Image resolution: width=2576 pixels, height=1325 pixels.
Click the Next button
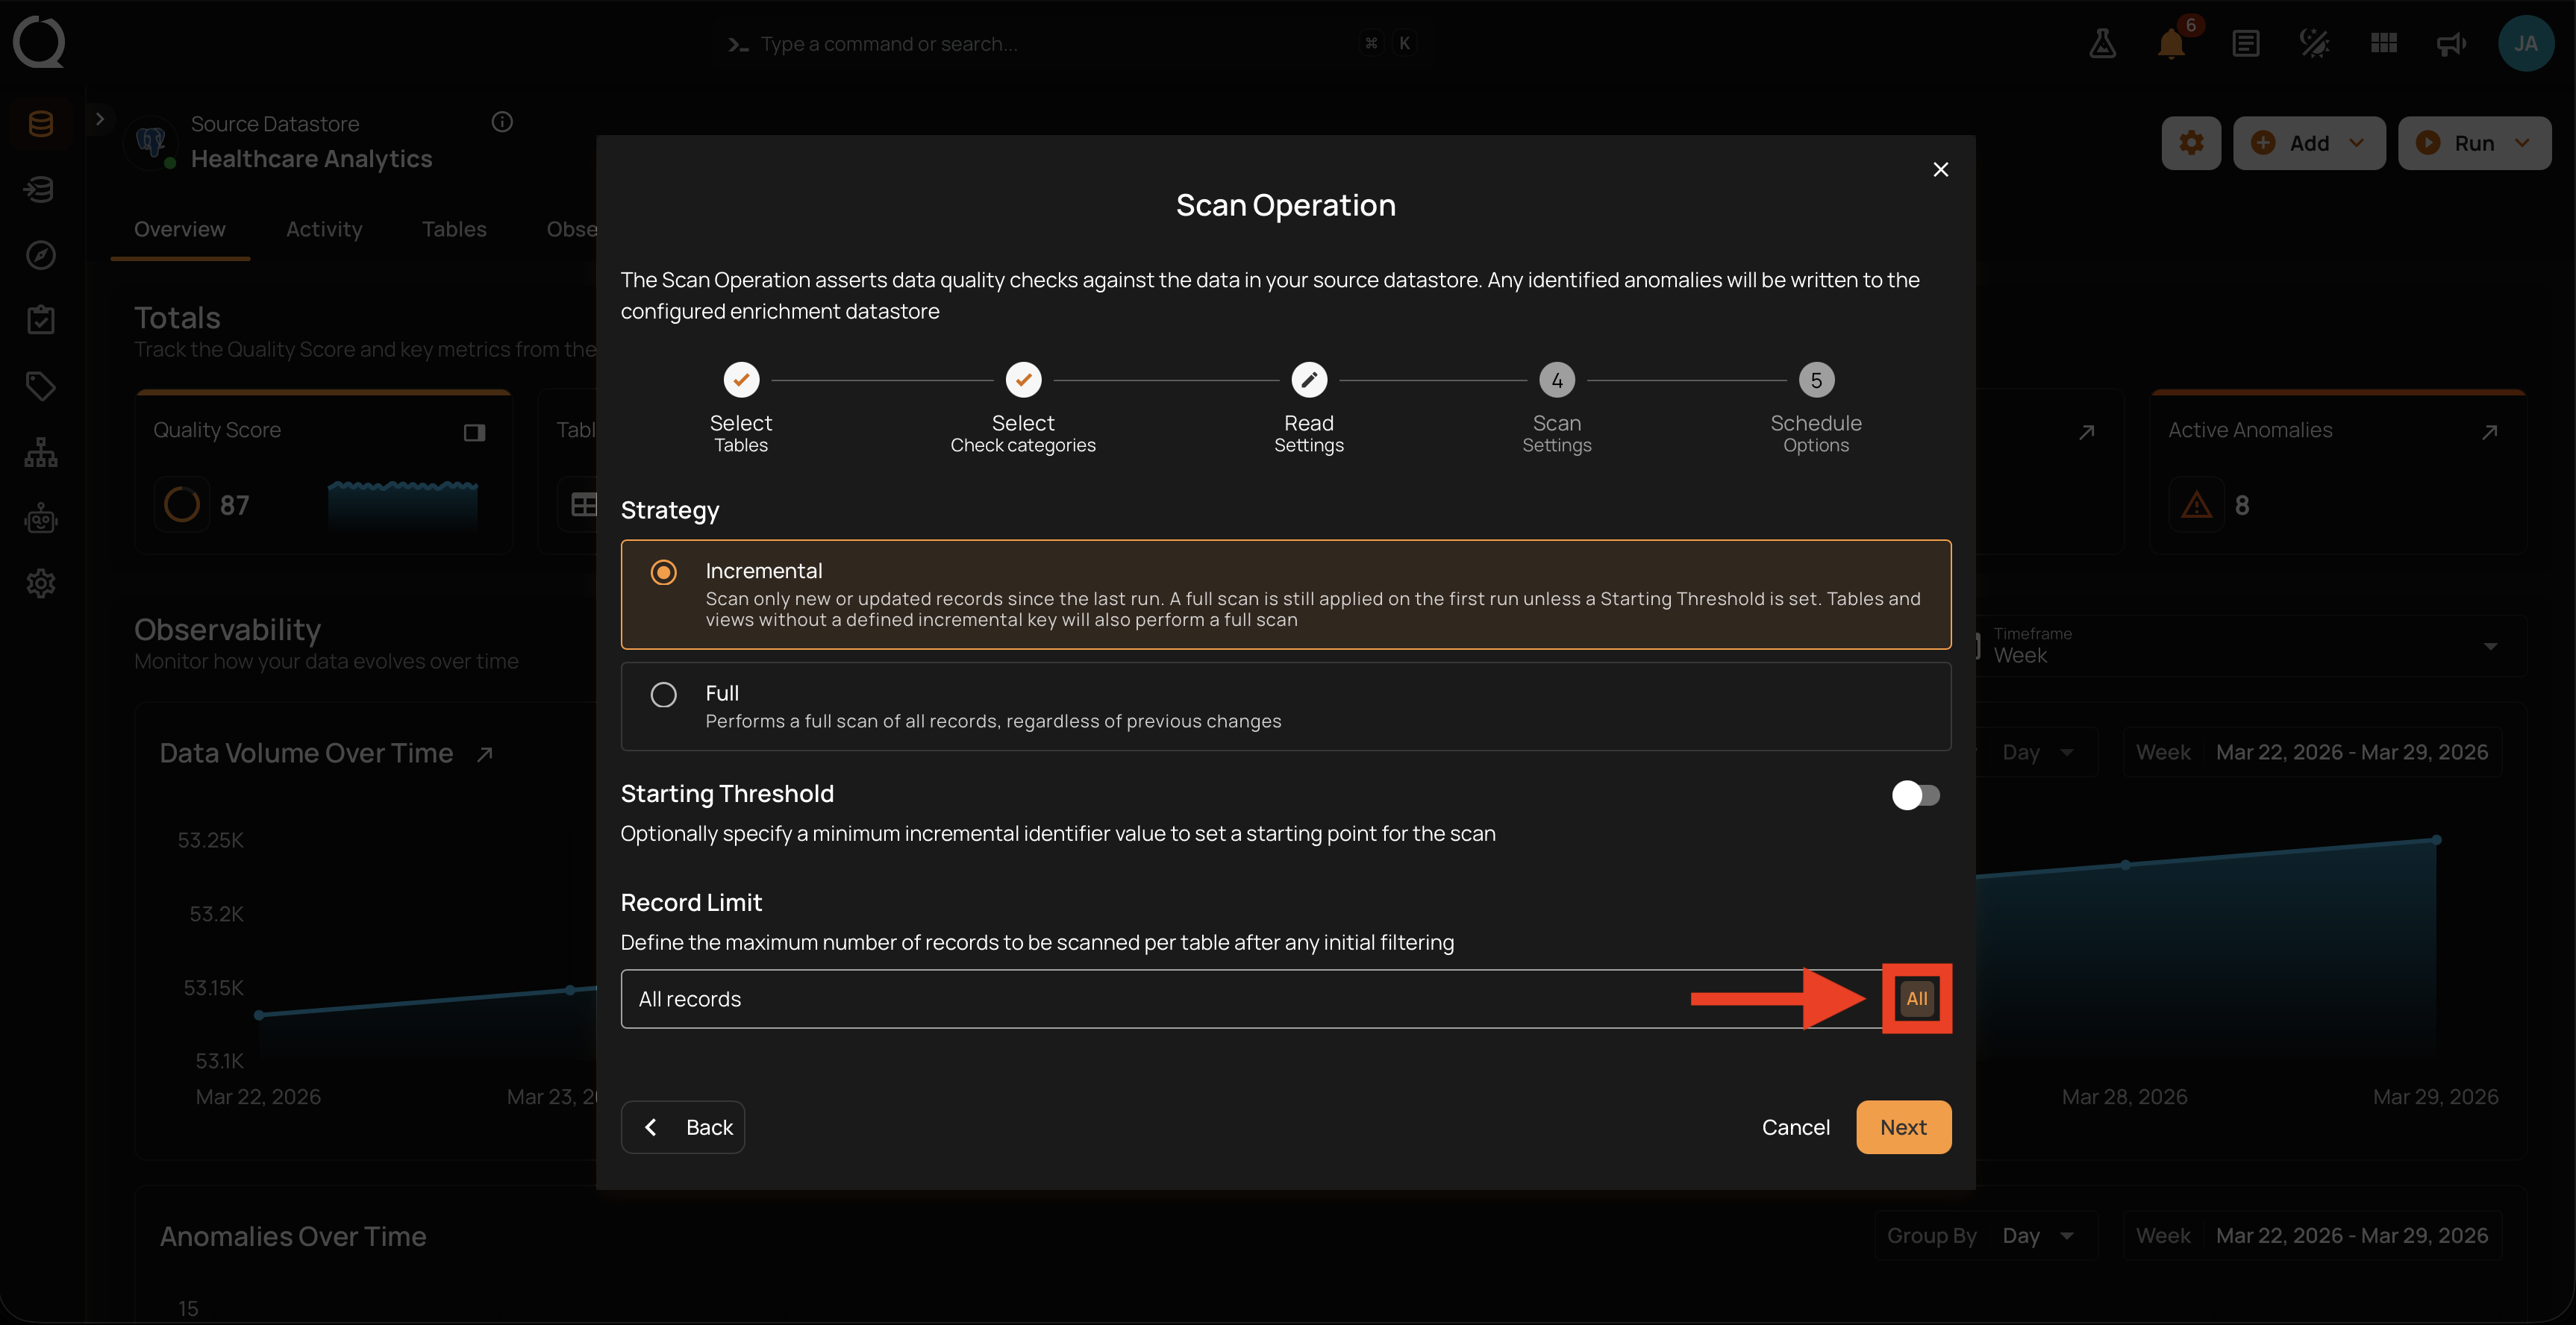pos(1903,1127)
